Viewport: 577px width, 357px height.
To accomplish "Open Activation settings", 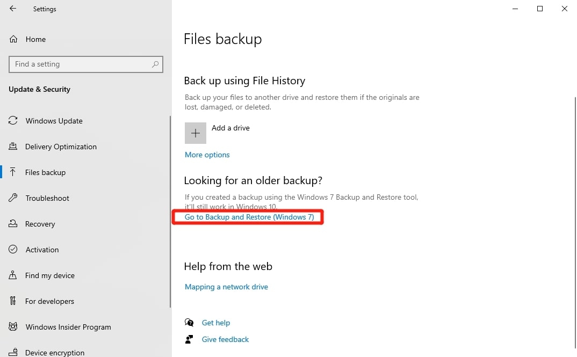I will click(41, 250).
